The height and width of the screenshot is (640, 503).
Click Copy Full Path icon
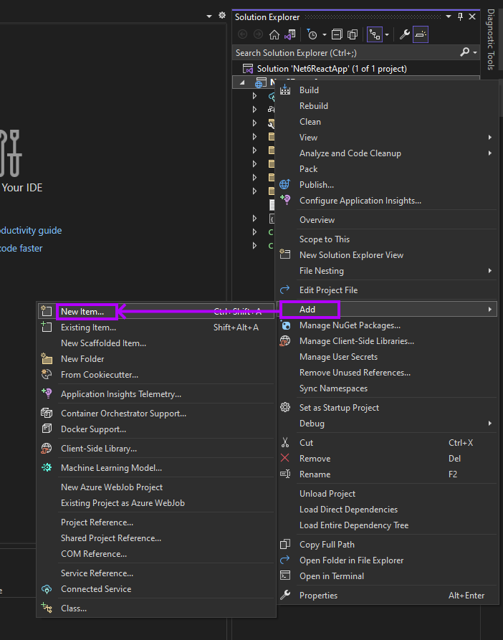(285, 545)
